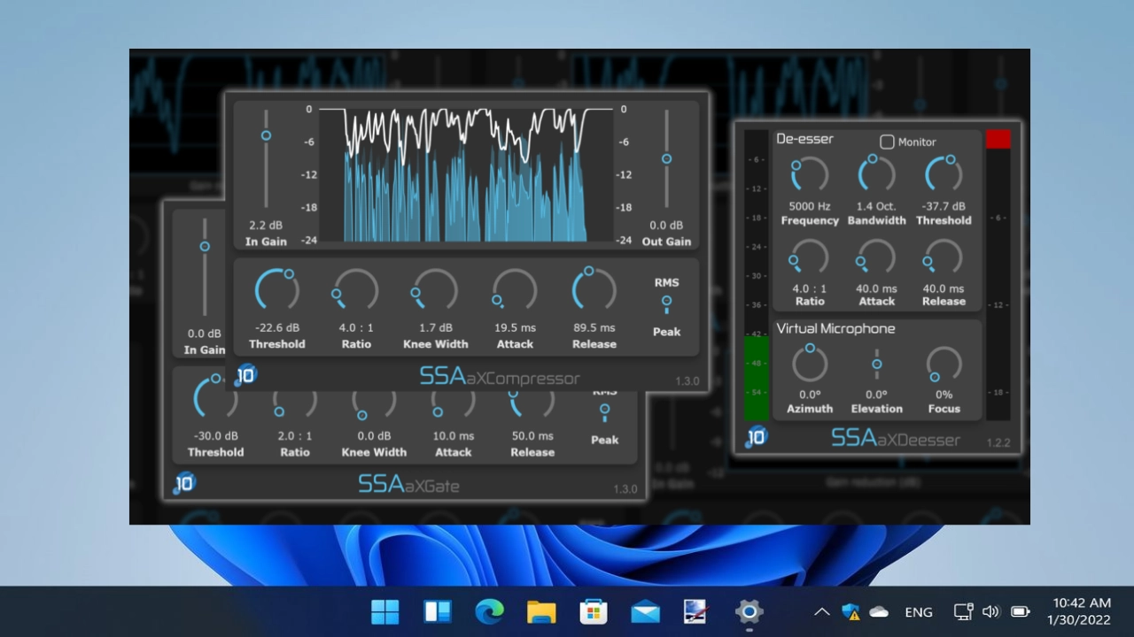Click the 1.4 Oct. Bandwidth value

click(x=877, y=206)
